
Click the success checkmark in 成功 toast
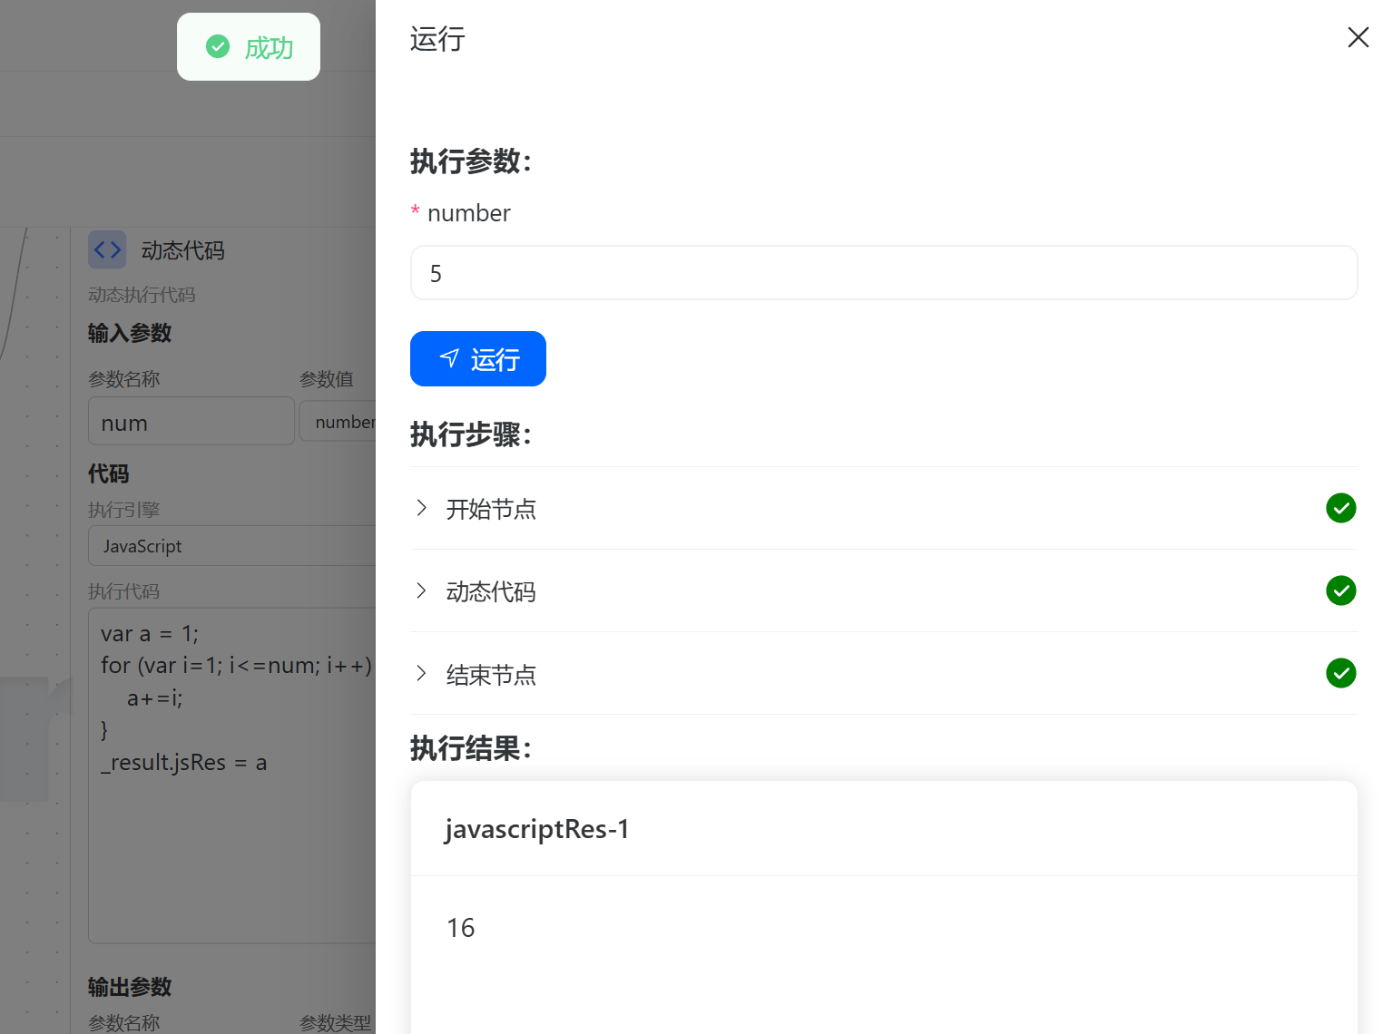point(218,46)
